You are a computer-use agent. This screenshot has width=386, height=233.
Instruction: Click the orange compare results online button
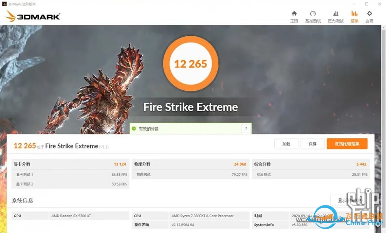click(x=347, y=144)
